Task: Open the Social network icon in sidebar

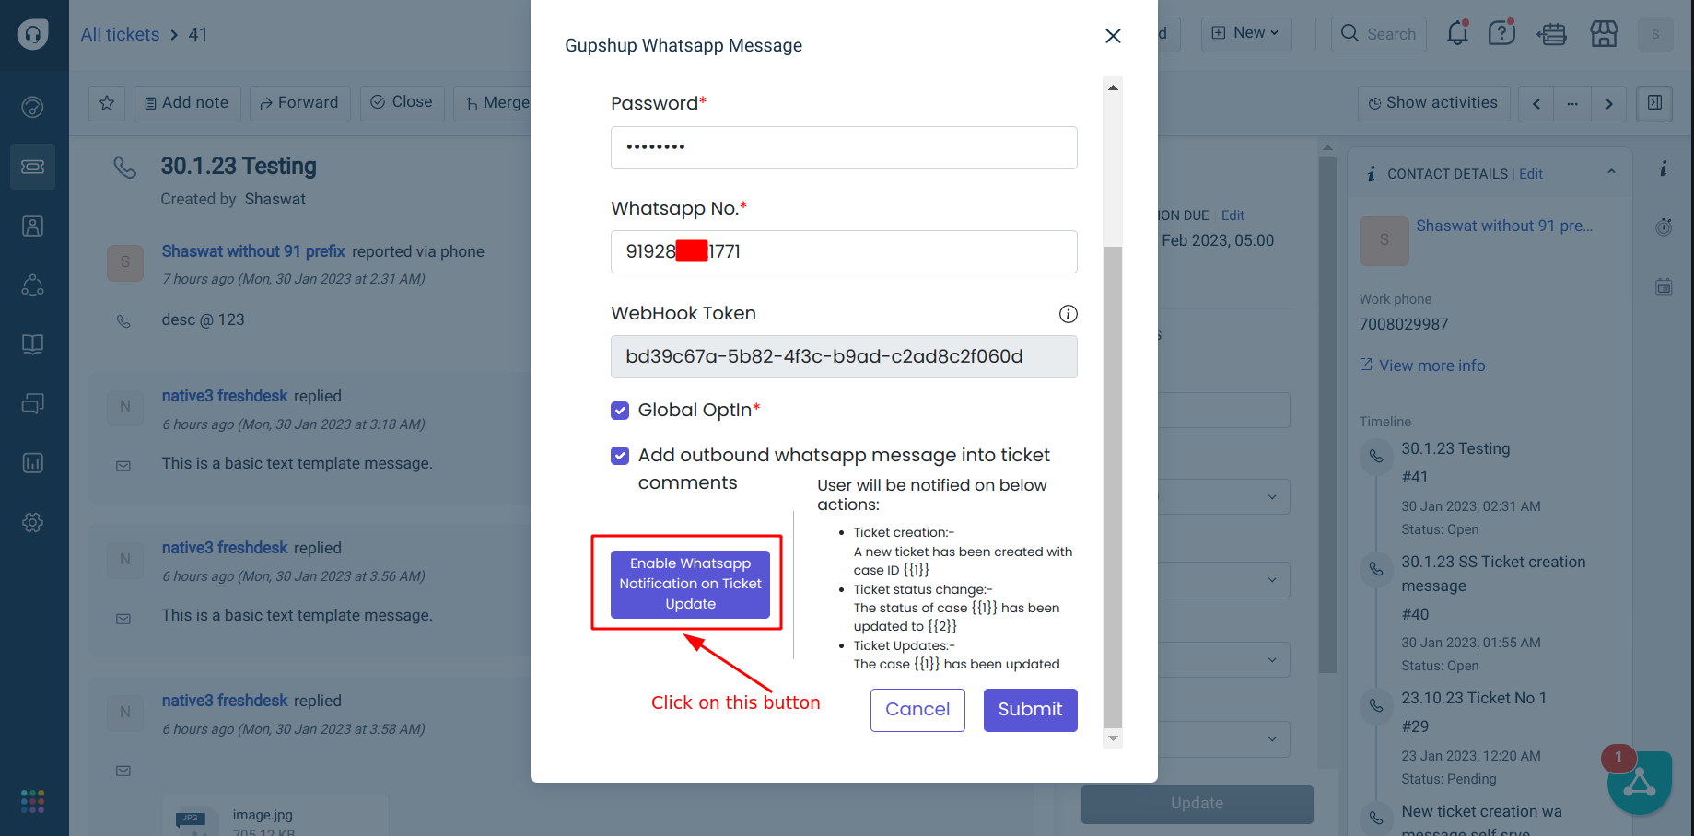Action: point(32,285)
